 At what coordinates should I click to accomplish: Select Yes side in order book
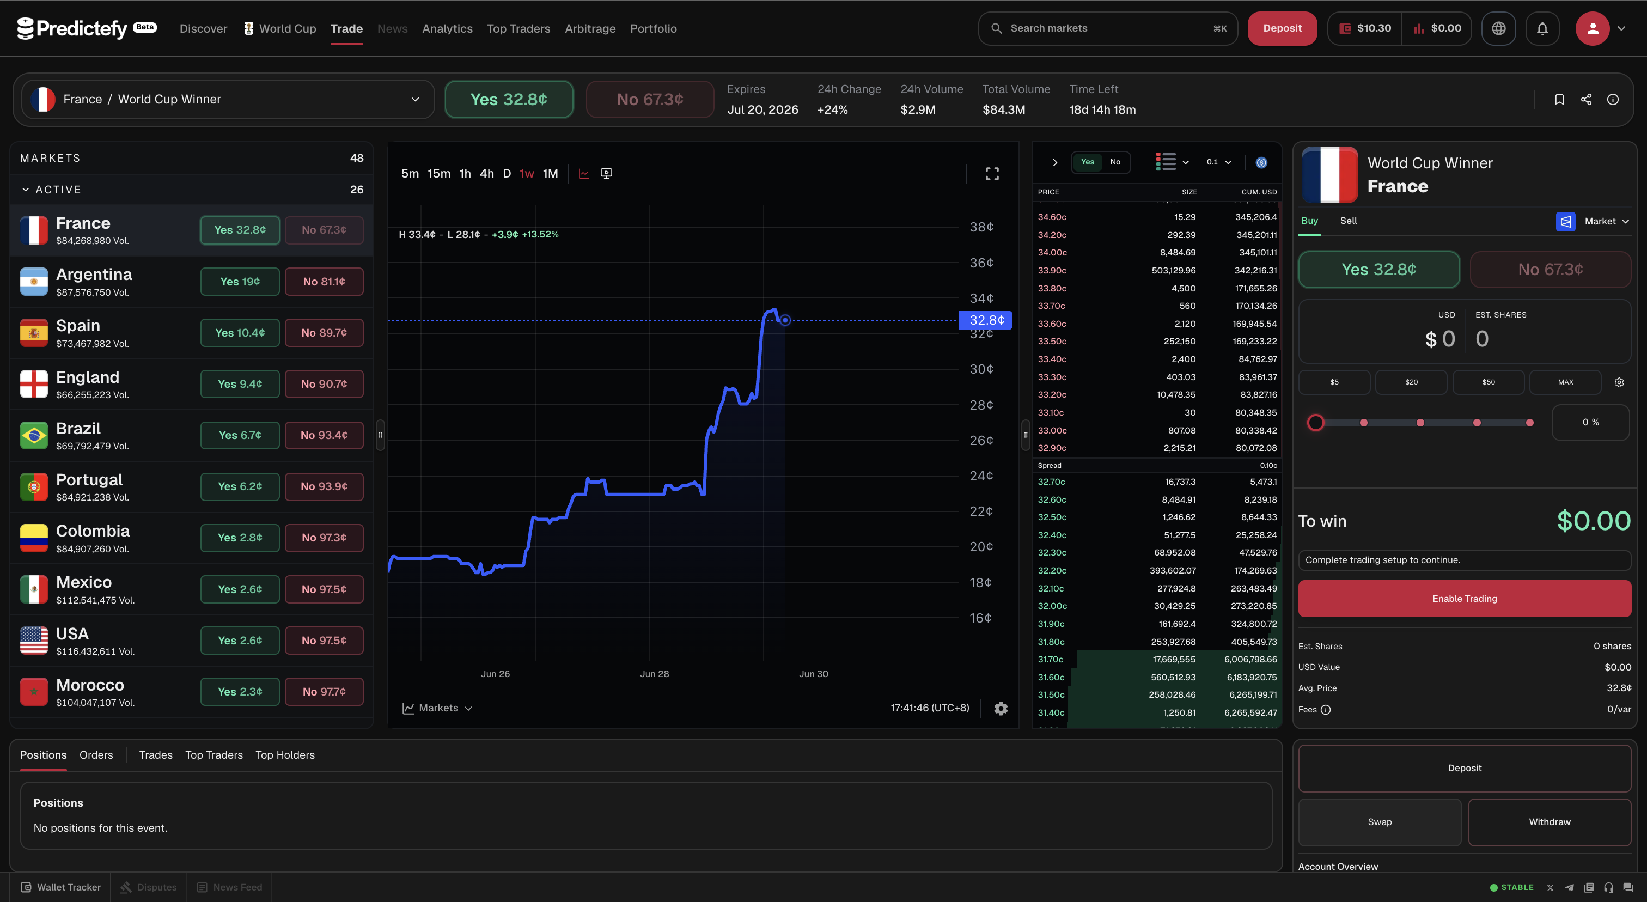point(1088,162)
